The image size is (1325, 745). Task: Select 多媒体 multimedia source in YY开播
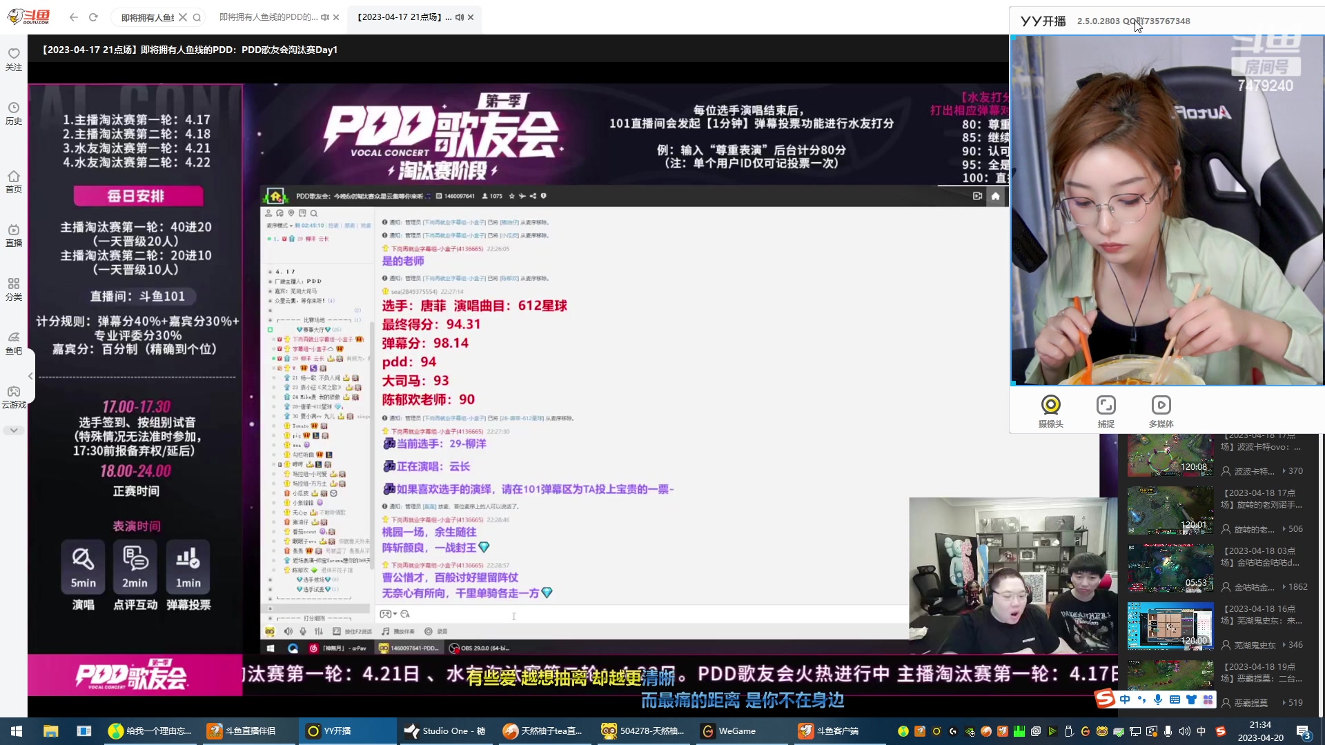tap(1161, 411)
